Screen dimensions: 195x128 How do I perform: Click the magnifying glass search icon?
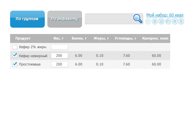pyautogui.click(x=138, y=19)
